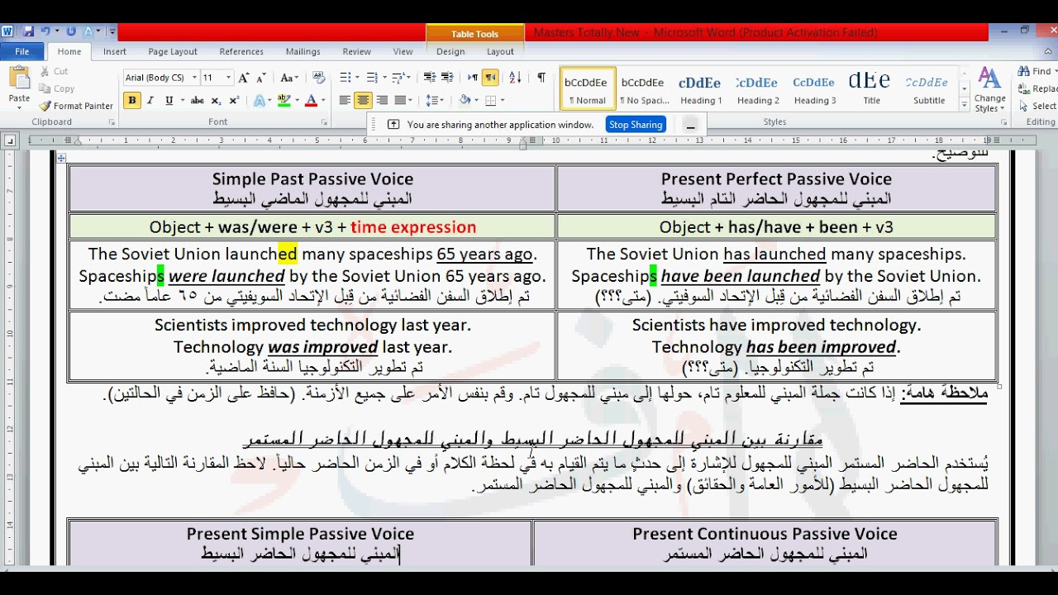
Task: Click the Undo arrow icon
Action: 45,31
